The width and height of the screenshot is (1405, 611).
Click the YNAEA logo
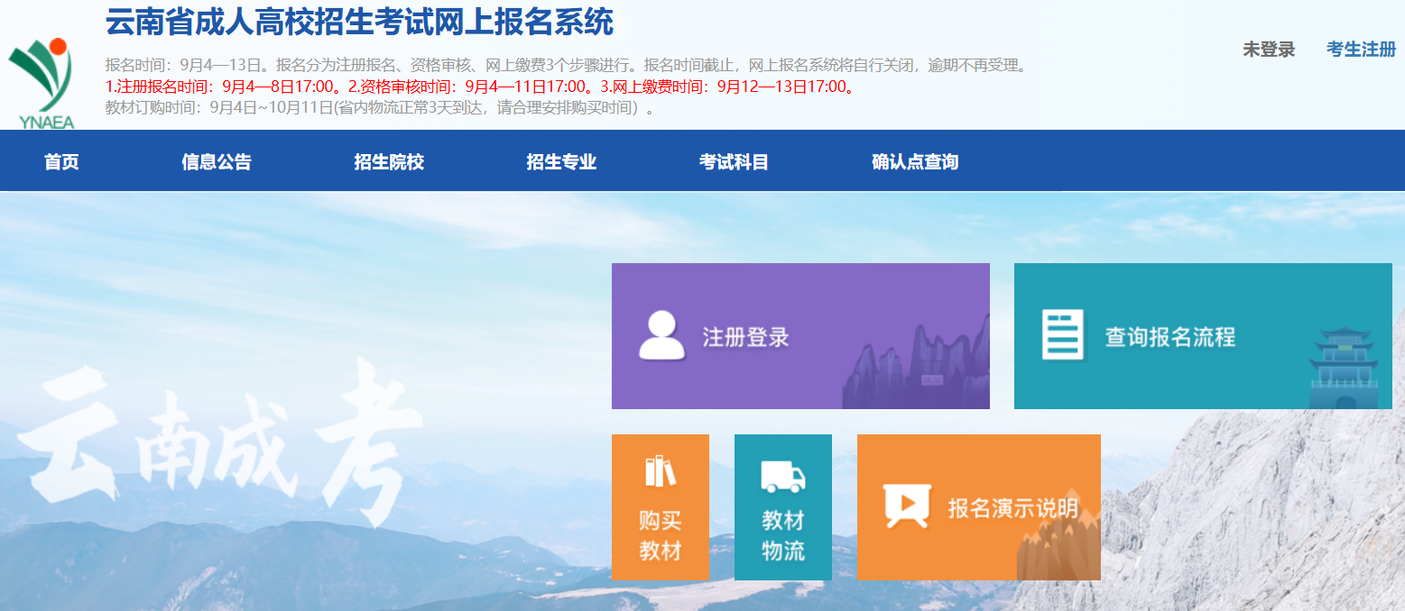[x=42, y=83]
